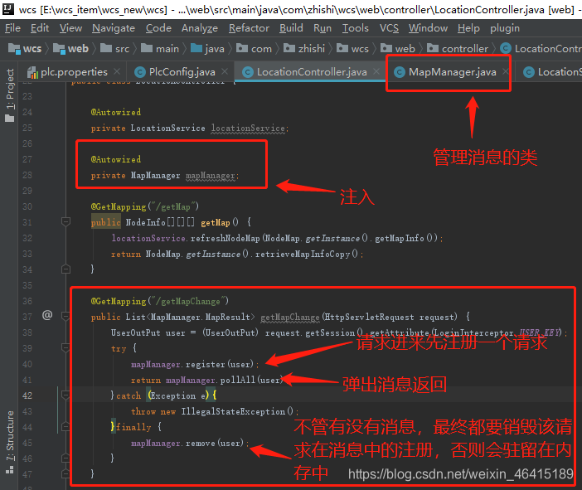Open the Code menu
This screenshot has width=582, height=490.
coord(158,28)
